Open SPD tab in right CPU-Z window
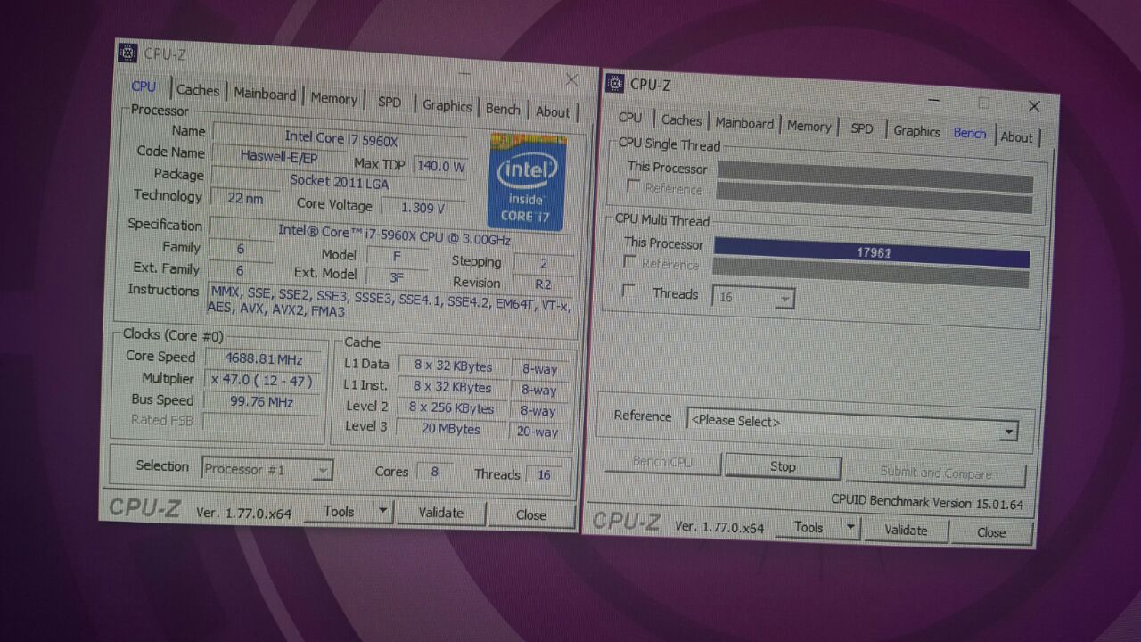1141x642 pixels. pyautogui.click(x=862, y=128)
